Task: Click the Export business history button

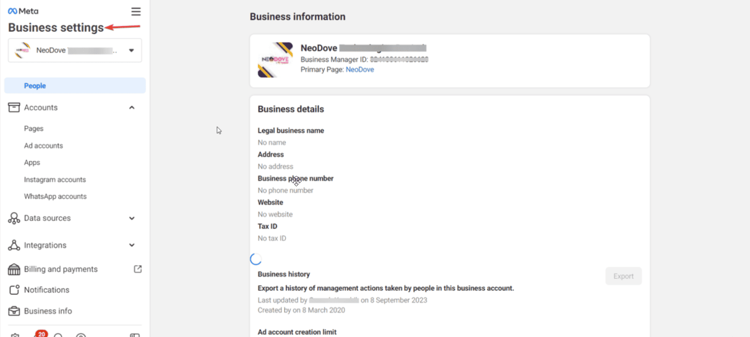Action: coord(623,276)
